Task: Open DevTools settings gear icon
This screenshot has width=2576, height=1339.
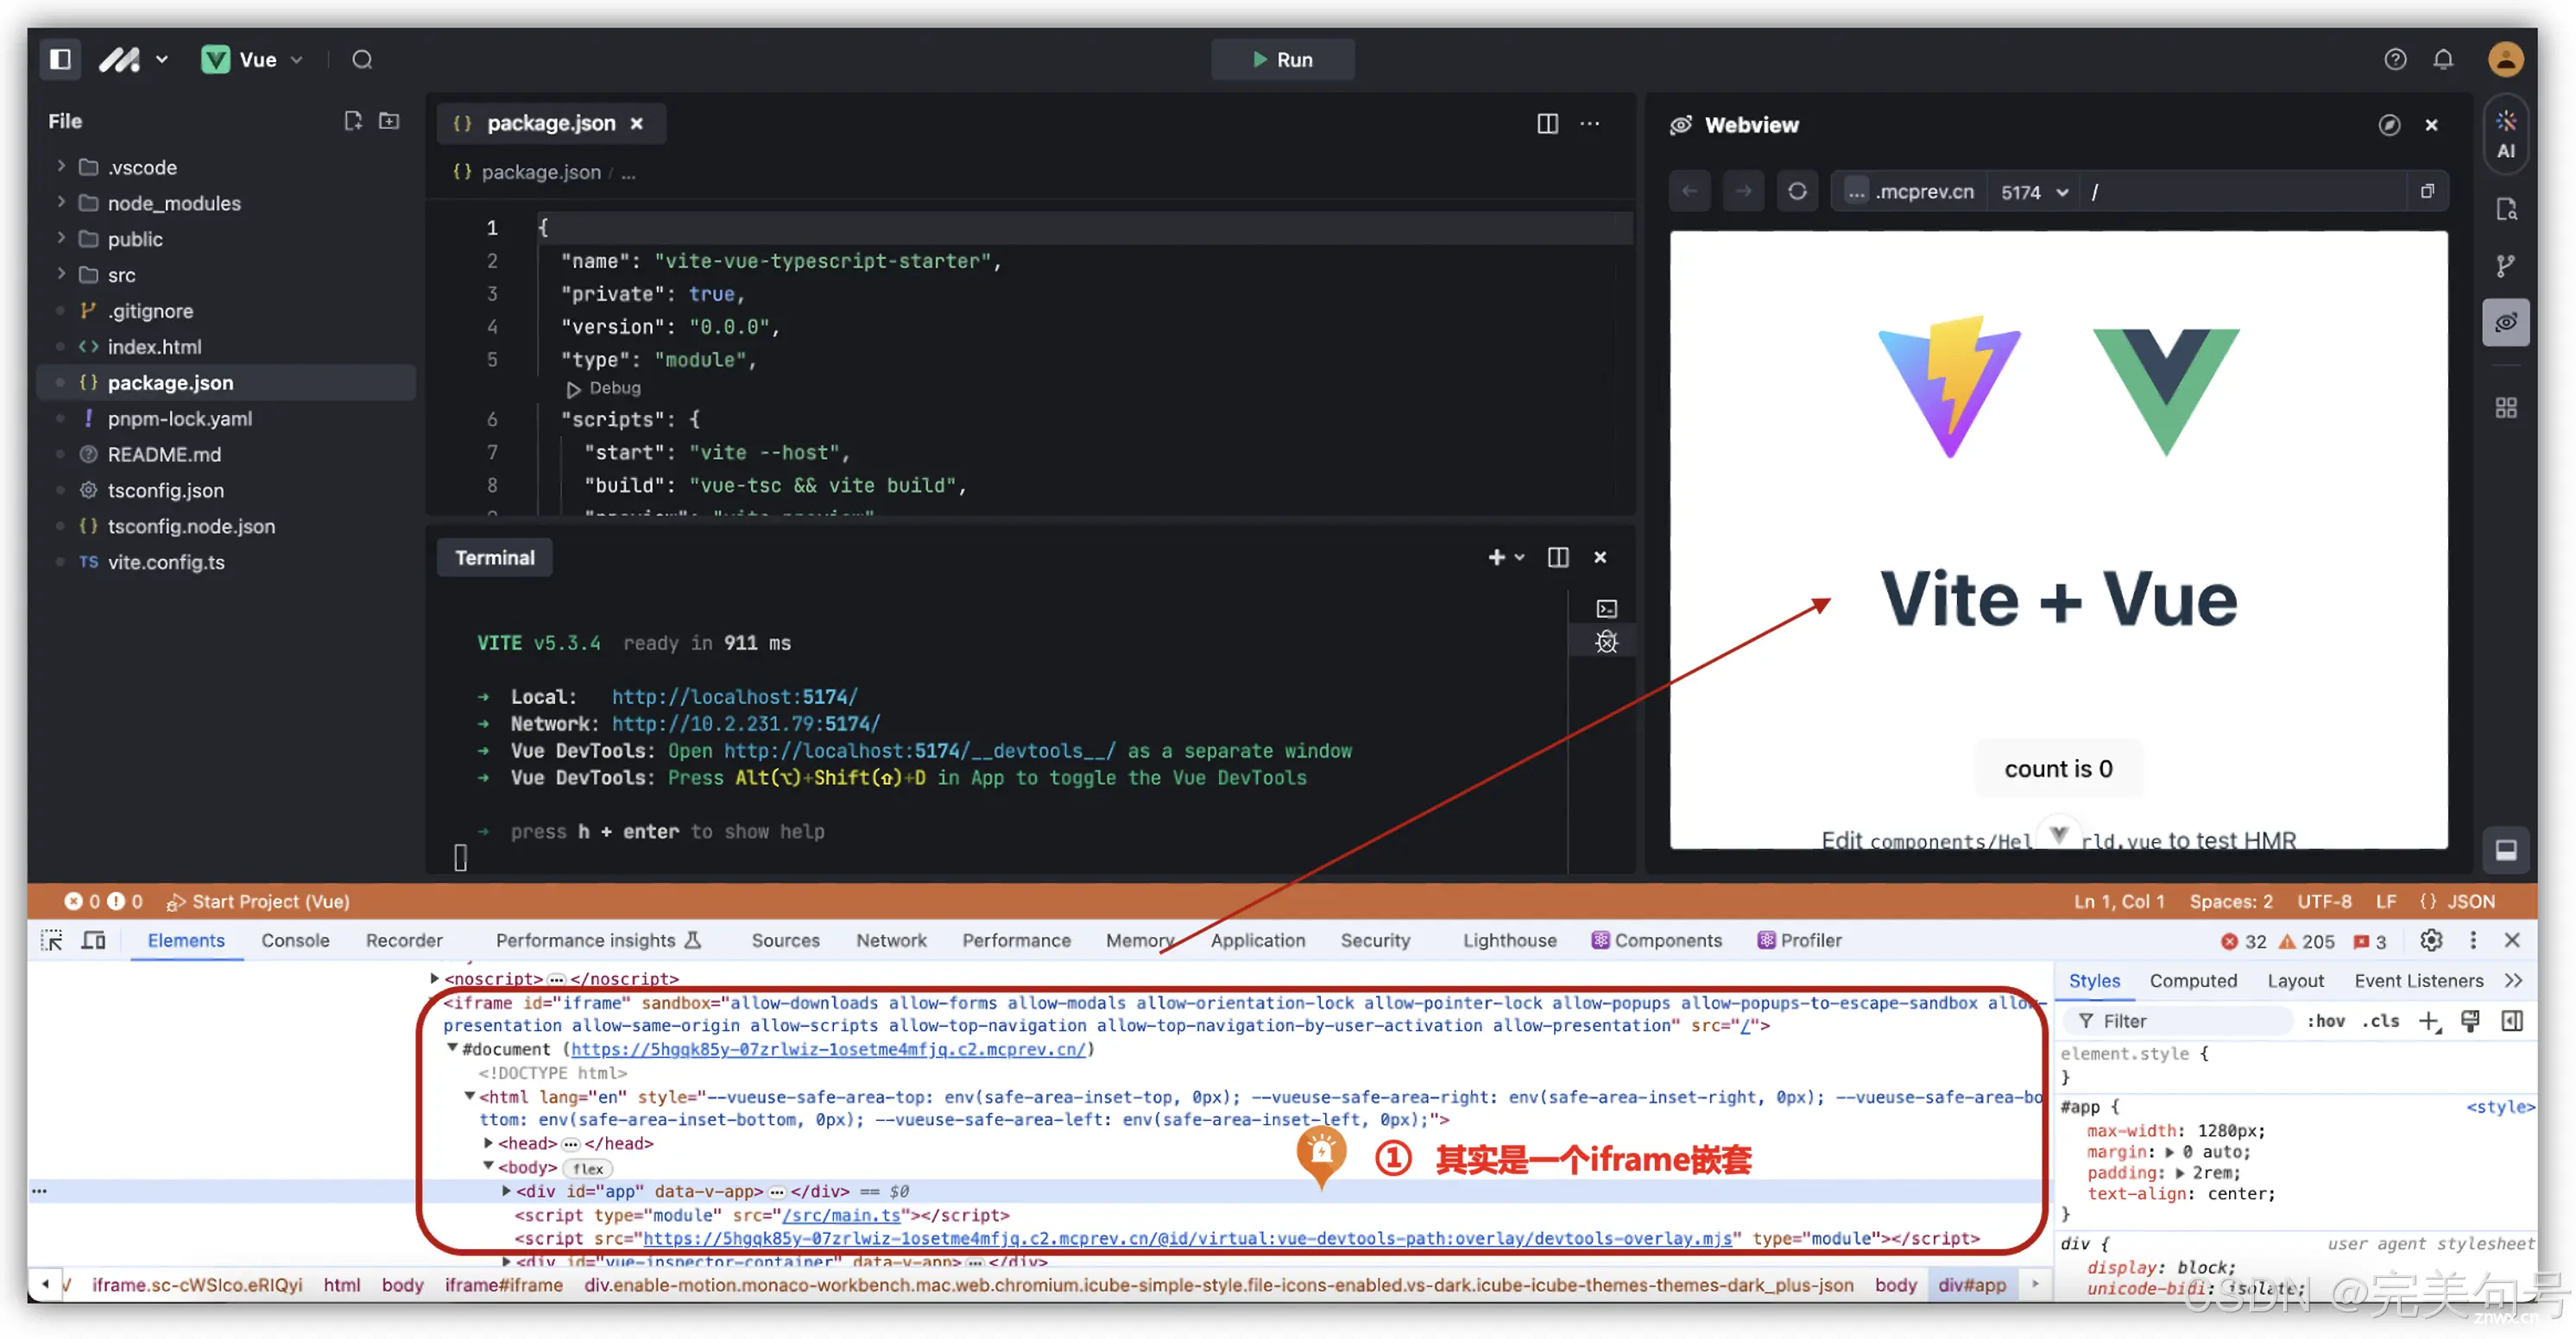Action: coord(2430,940)
